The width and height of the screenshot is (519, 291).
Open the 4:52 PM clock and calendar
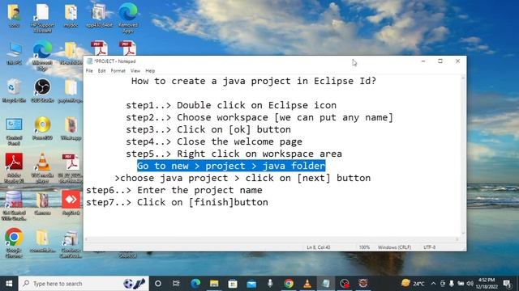(487, 284)
